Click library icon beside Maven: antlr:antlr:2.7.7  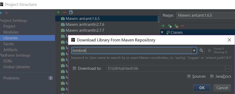point(63,30)
